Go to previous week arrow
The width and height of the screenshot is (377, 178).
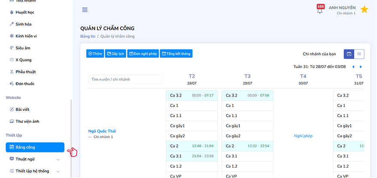(353, 67)
